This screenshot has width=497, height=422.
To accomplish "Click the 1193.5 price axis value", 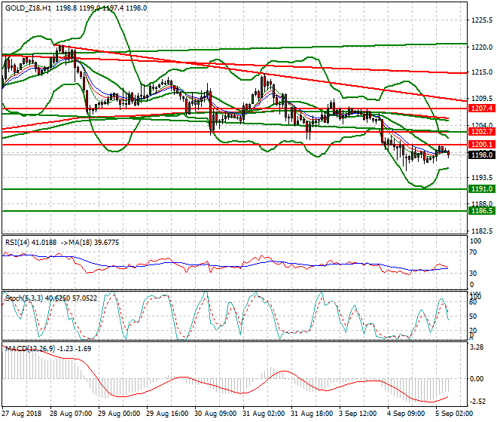I will [x=482, y=177].
